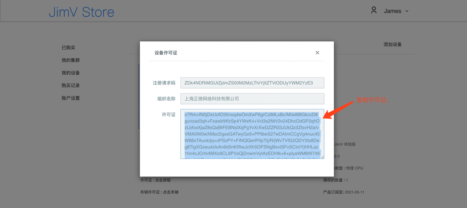
Task: Click the 添加设备 button
Action: click(392, 45)
